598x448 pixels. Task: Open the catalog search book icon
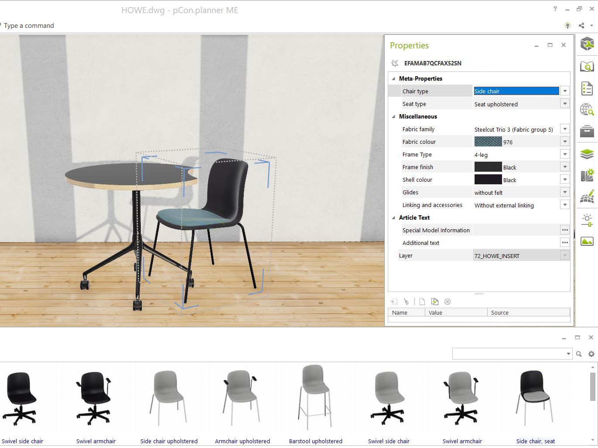[x=587, y=67]
